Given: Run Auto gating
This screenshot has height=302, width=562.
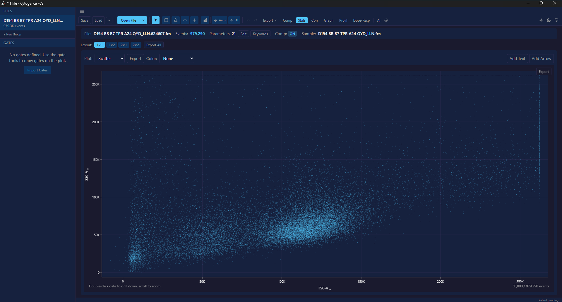Looking at the screenshot, I should coord(220,20).
